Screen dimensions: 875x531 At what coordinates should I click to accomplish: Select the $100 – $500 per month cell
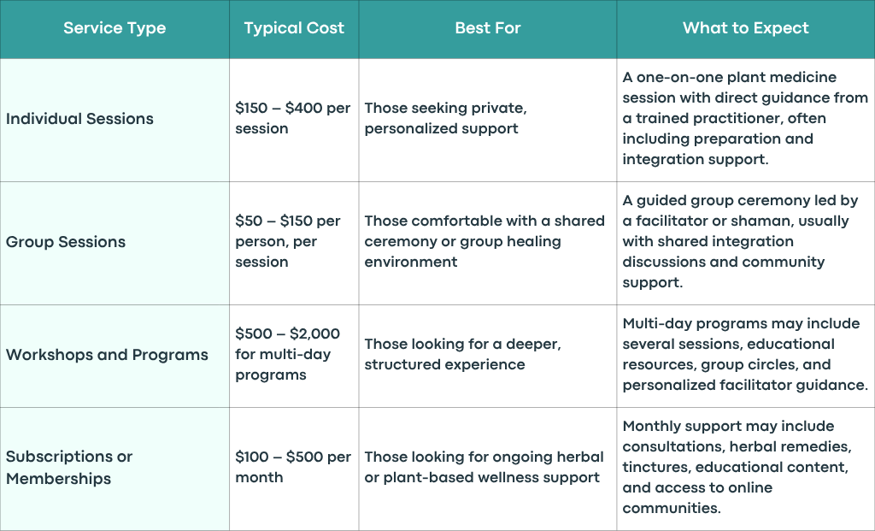(293, 467)
